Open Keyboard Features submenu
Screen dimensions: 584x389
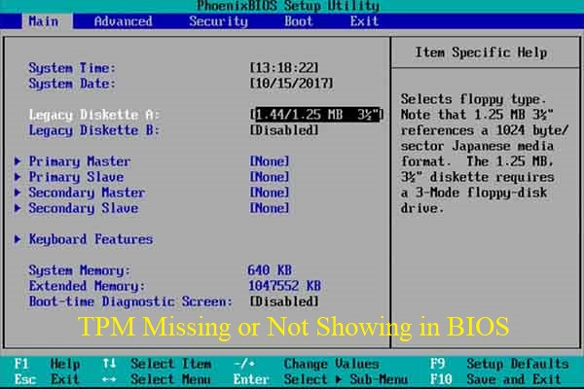91,239
